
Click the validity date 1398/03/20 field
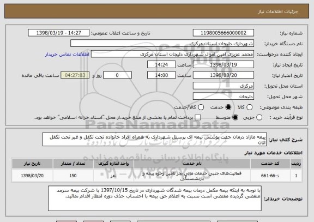click(x=224, y=75)
